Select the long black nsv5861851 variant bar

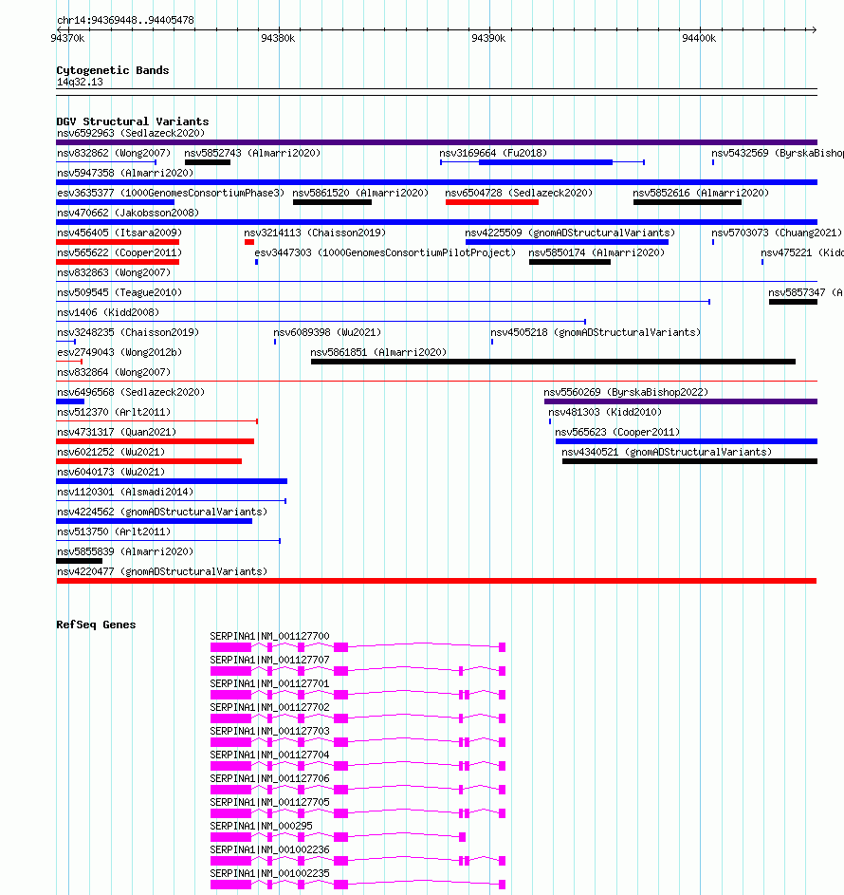point(553,362)
